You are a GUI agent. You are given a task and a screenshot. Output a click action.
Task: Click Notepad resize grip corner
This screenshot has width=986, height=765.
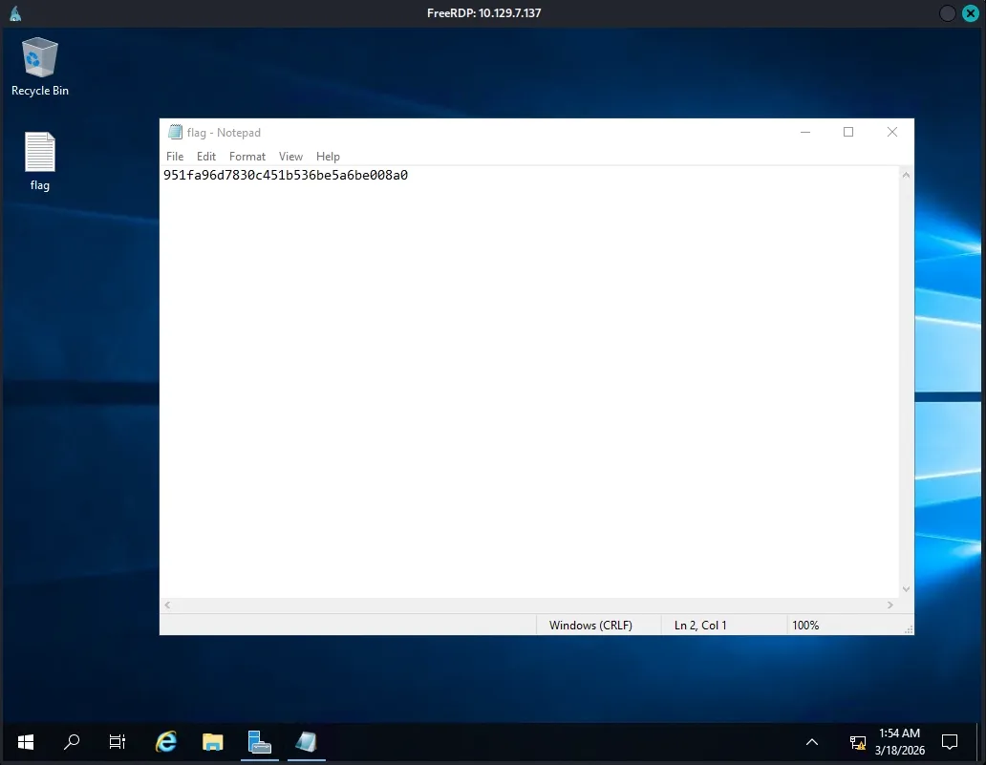point(908,628)
